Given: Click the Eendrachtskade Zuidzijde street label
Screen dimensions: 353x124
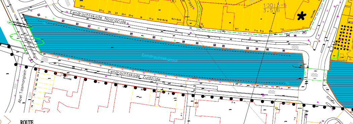Looking at the screenshot, I should coord(134,75).
